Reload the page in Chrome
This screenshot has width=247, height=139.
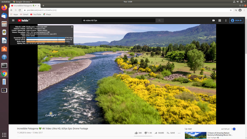(x=20, y=10)
